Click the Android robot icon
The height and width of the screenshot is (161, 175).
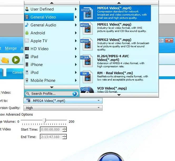pyautogui.click(x=27, y=33)
